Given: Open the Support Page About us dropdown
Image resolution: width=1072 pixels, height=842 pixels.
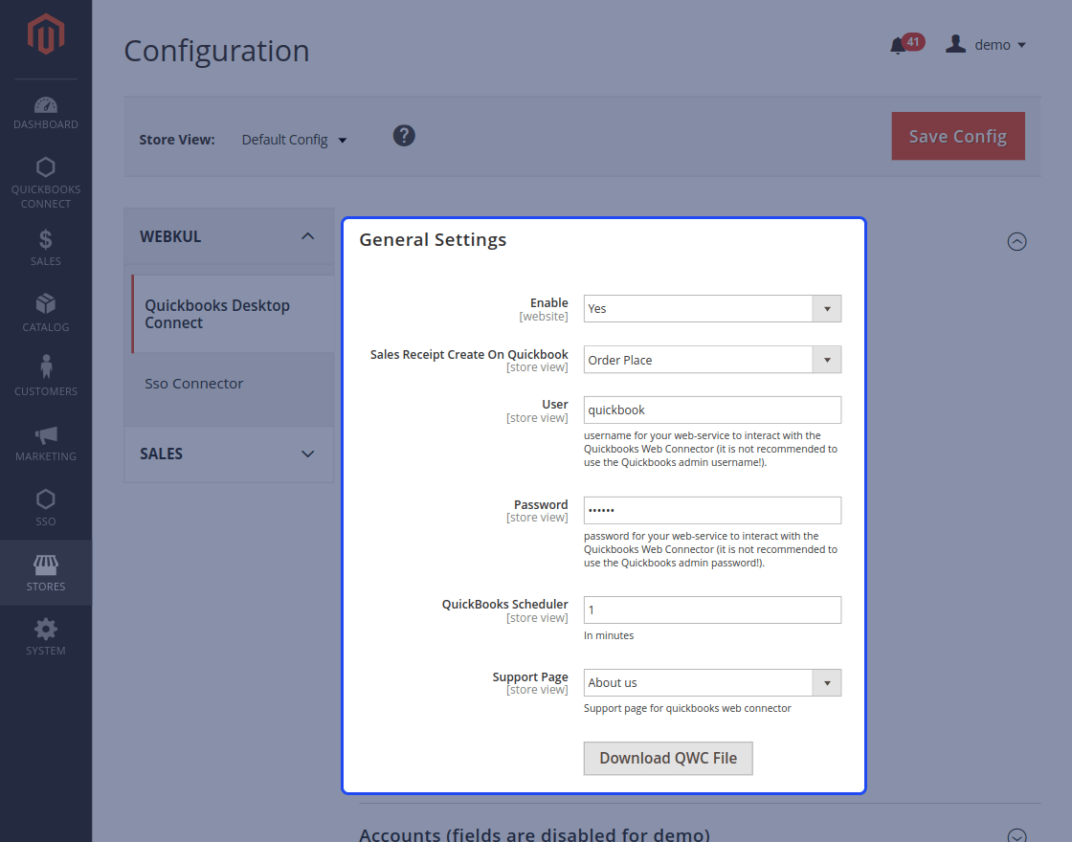Looking at the screenshot, I should point(712,683).
